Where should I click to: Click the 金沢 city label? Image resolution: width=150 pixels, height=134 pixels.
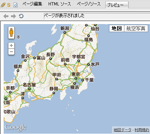[25, 56]
